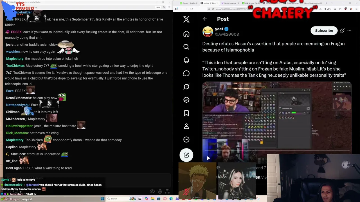Click the DonLogan username in chat
The image size is (360, 202).
[x=14, y=168]
